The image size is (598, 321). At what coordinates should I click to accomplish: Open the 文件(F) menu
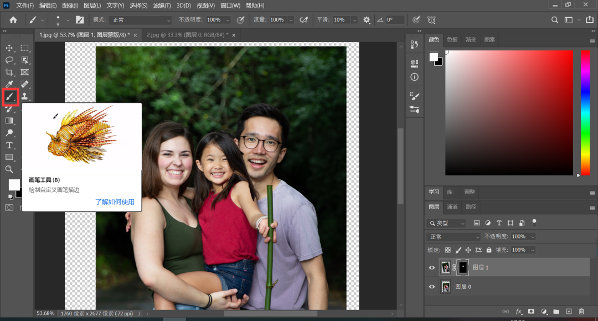click(25, 6)
